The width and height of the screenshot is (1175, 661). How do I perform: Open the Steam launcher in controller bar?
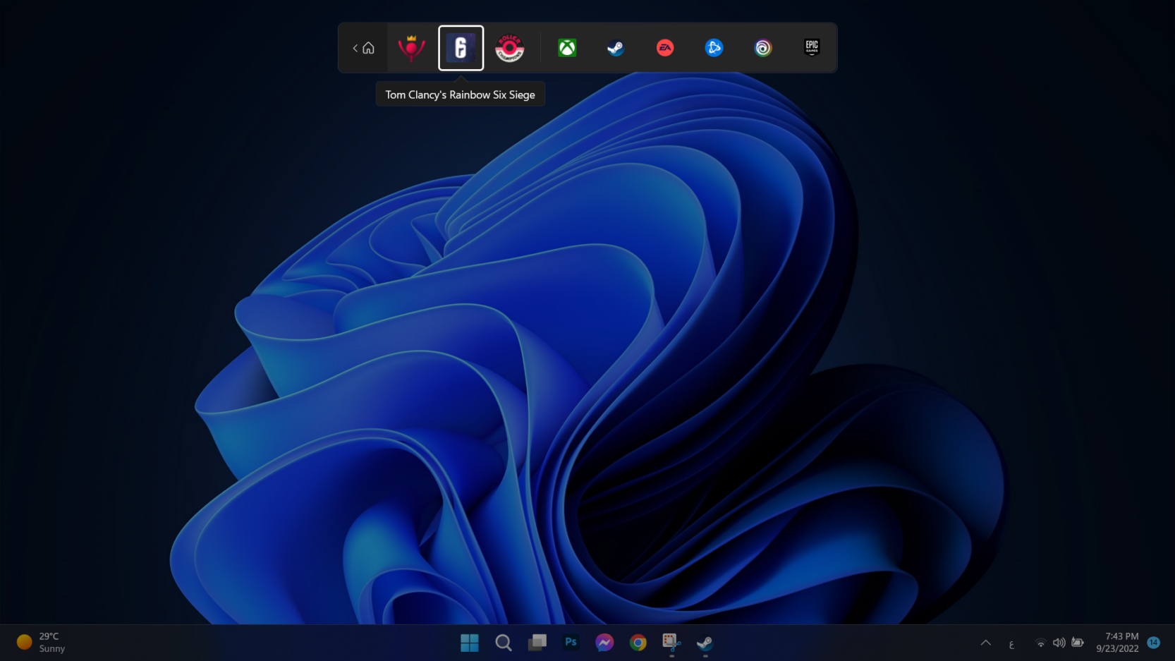[x=616, y=48]
